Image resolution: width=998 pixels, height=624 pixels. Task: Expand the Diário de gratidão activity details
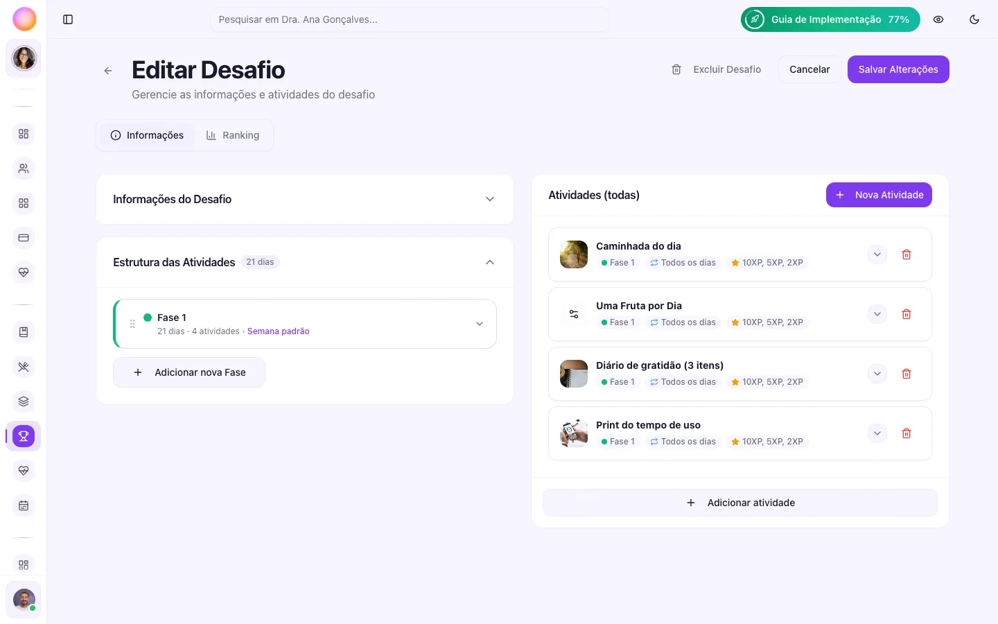click(x=877, y=374)
